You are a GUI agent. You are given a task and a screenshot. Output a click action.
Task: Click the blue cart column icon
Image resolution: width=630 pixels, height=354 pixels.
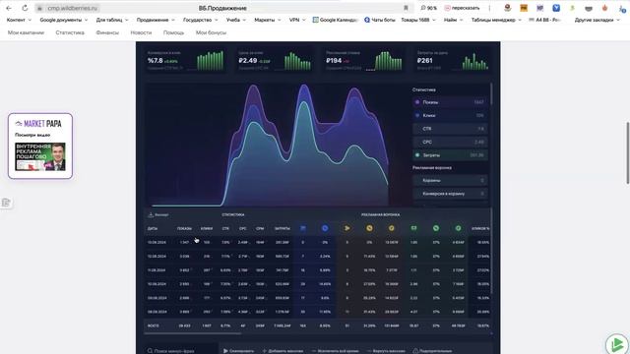click(303, 228)
